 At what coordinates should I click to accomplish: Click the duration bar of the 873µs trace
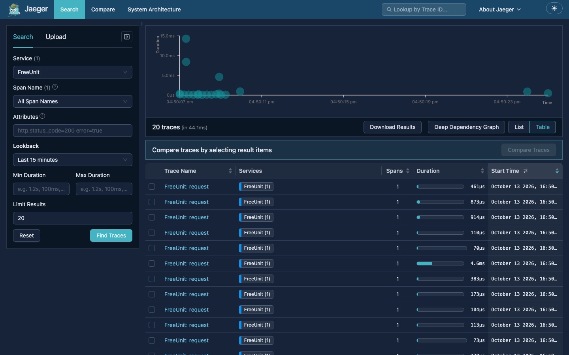[x=440, y=202]
